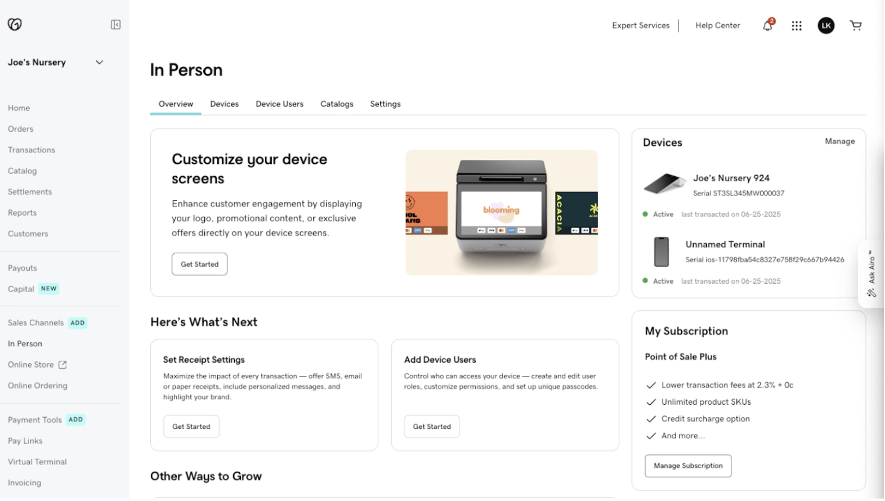The width and height of the screenshot is (885, 501).
Task: Click 'Lower transaction fees at 2.3% + 0c'
Action: point(728,386)
